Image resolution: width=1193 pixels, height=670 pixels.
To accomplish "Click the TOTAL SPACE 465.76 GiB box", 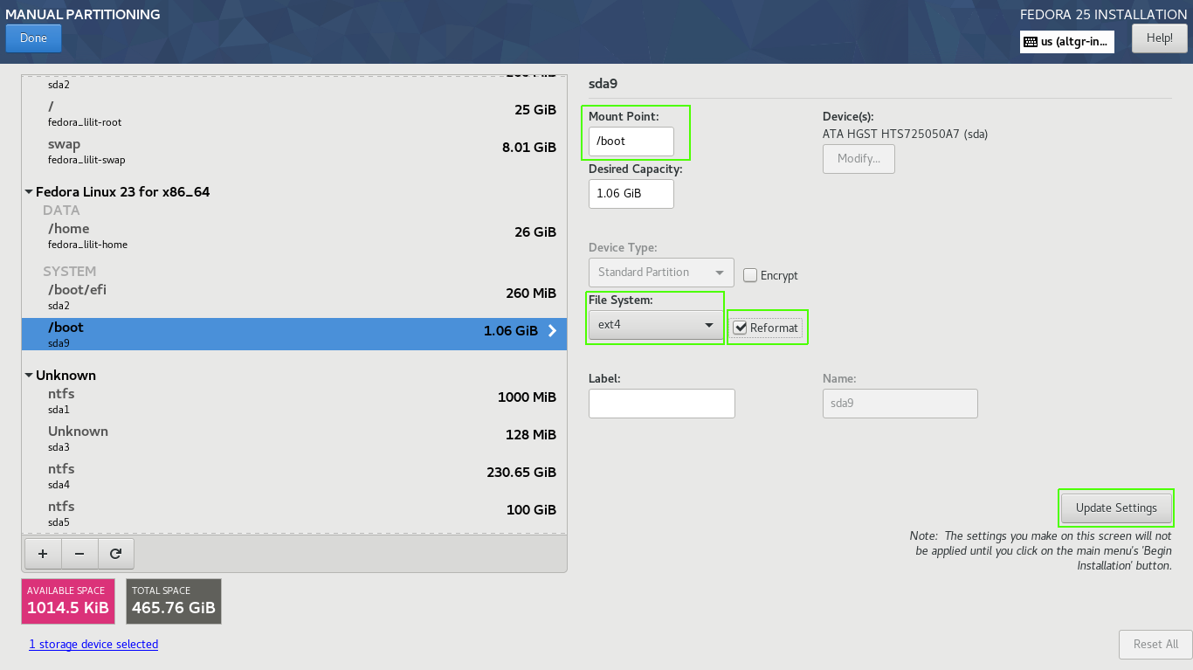I will coord(174,601).
